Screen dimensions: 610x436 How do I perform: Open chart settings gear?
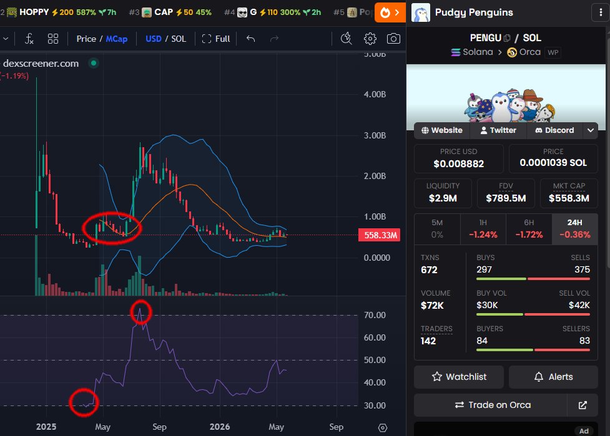coord(370,39)
